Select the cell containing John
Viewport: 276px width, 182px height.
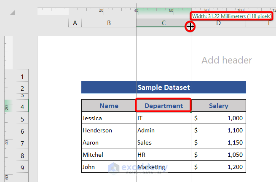point(109,166)
